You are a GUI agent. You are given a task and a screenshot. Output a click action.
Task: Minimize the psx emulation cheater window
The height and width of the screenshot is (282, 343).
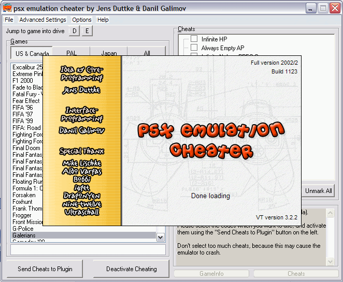pyautogui.click(x=310, y=8)
